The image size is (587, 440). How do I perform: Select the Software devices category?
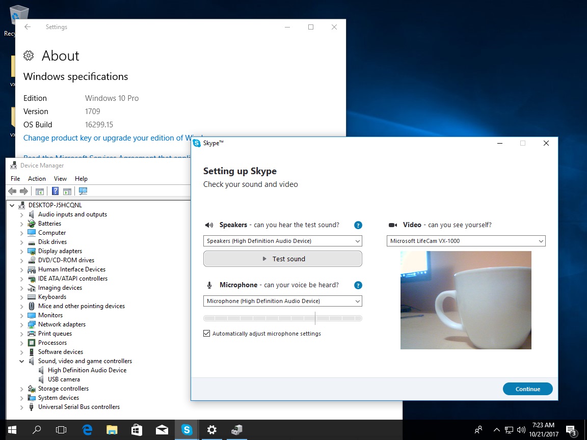(x=60, y=352)
